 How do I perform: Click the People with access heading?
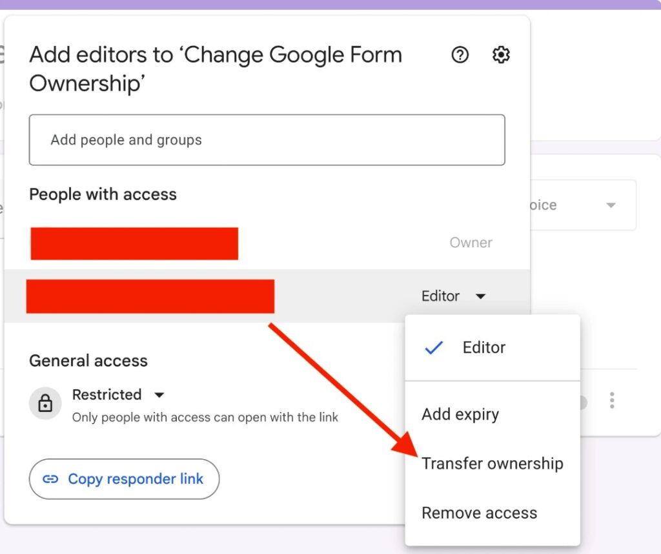pos(102,194)
